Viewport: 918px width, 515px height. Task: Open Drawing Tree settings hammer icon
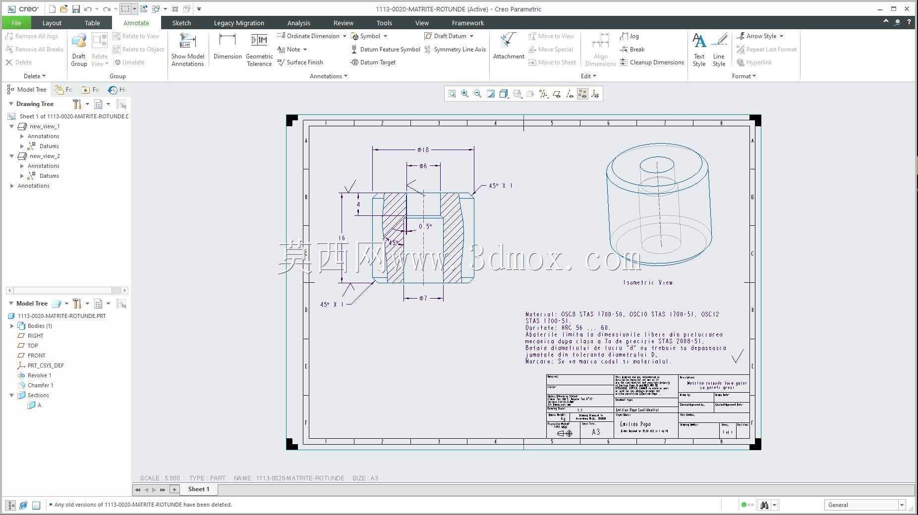[x=77, y=104]
